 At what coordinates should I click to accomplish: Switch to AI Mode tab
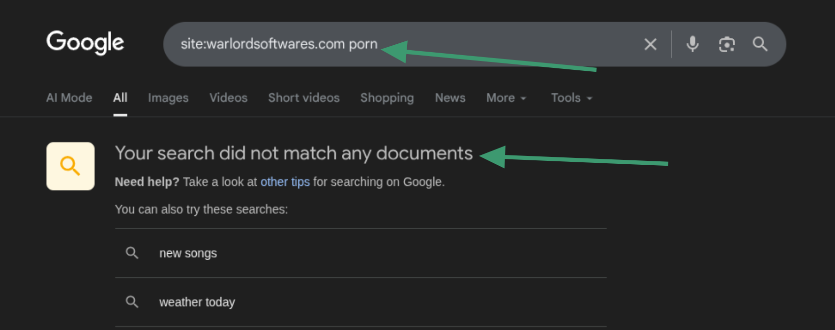[x=69, y=98]
